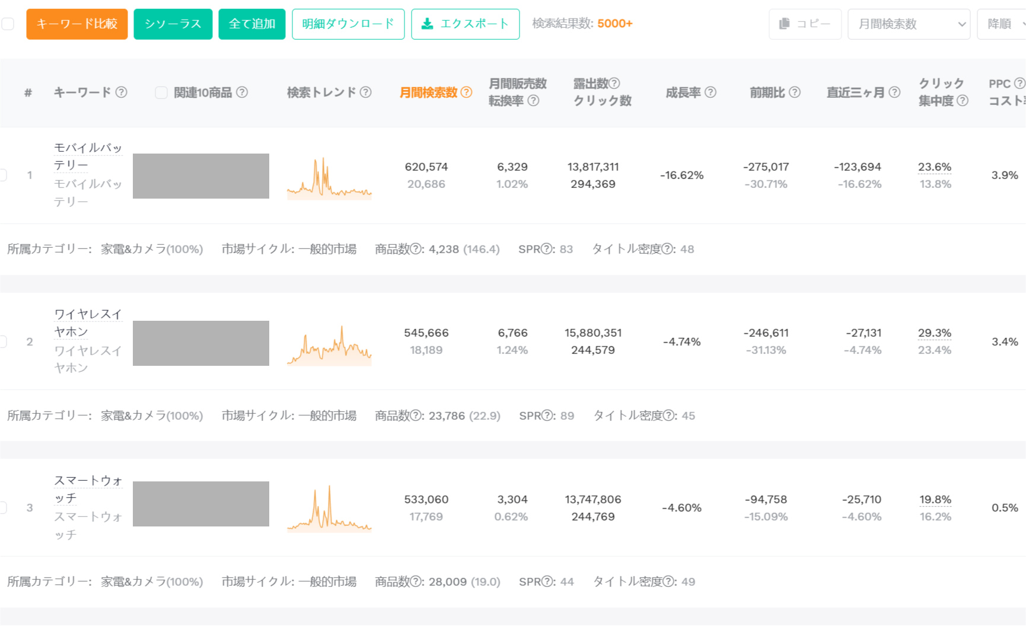Sort by 月間検索数 column header
The image size is (1026, 632).
(428, 92)
